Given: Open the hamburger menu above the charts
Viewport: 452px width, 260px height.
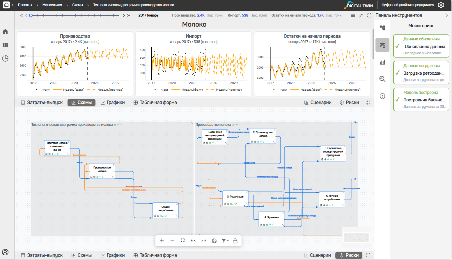Looking at the screenshot, I should (x=353, y=15).
